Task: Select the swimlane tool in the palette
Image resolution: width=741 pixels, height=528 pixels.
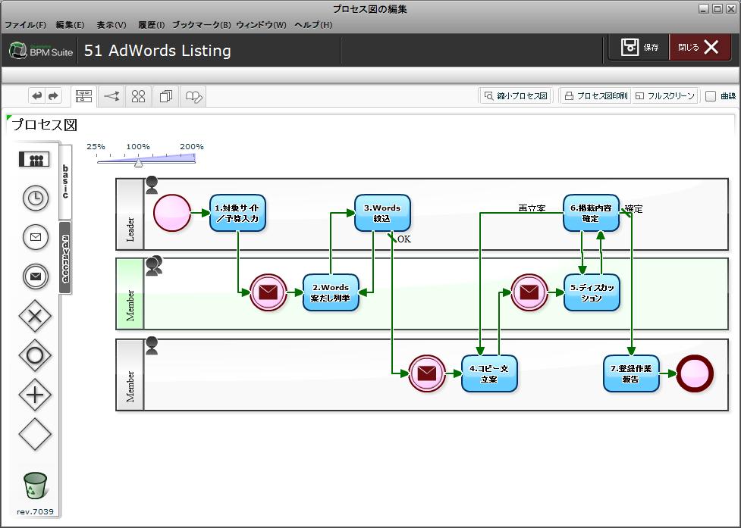Action: pos(34,159)
